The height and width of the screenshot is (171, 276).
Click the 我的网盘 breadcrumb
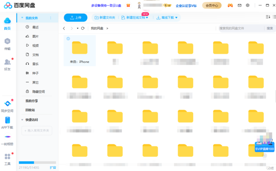pyautogui.click(x=97, y=28)
